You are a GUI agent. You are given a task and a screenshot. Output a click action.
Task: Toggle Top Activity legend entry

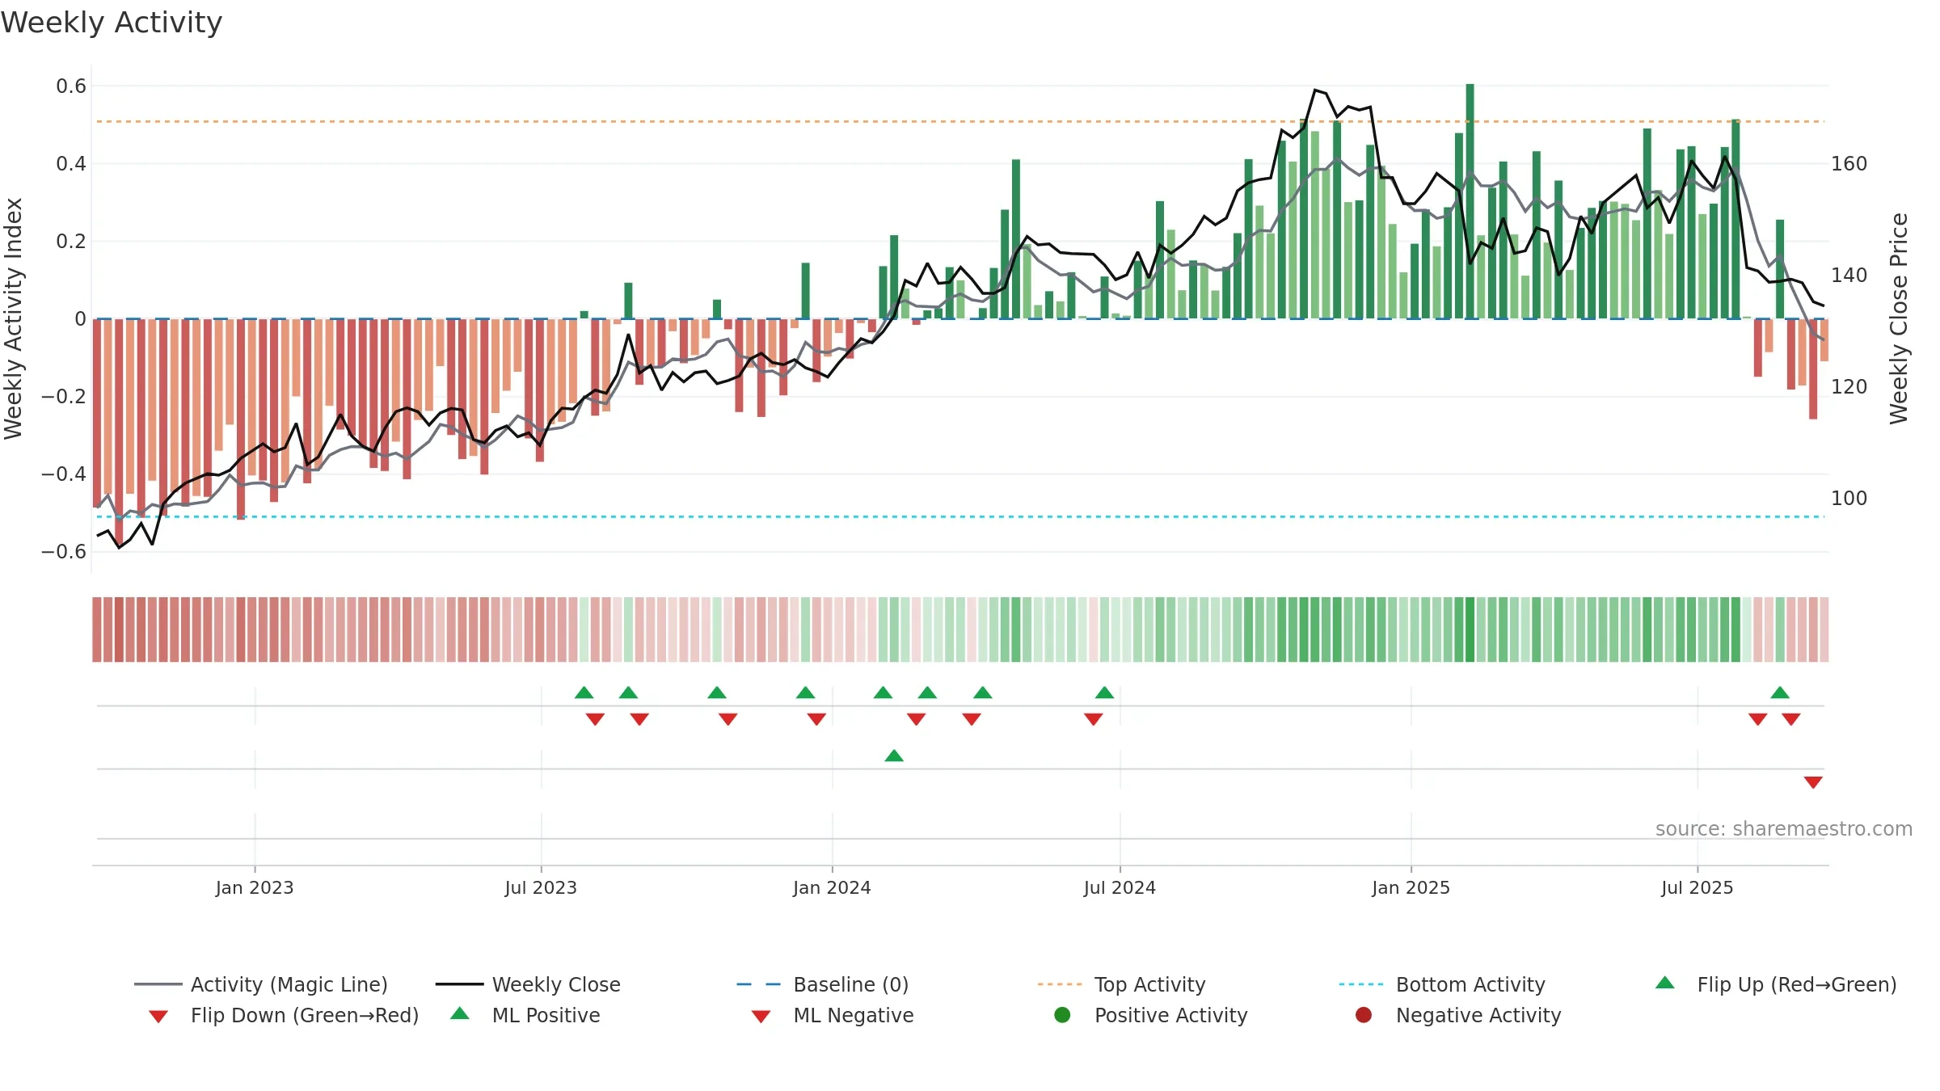(x=1122, y=984)
